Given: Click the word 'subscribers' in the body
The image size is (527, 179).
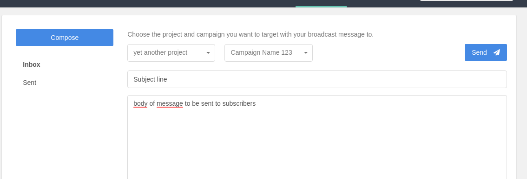Looking at the screenshot, I should [239, 103].
